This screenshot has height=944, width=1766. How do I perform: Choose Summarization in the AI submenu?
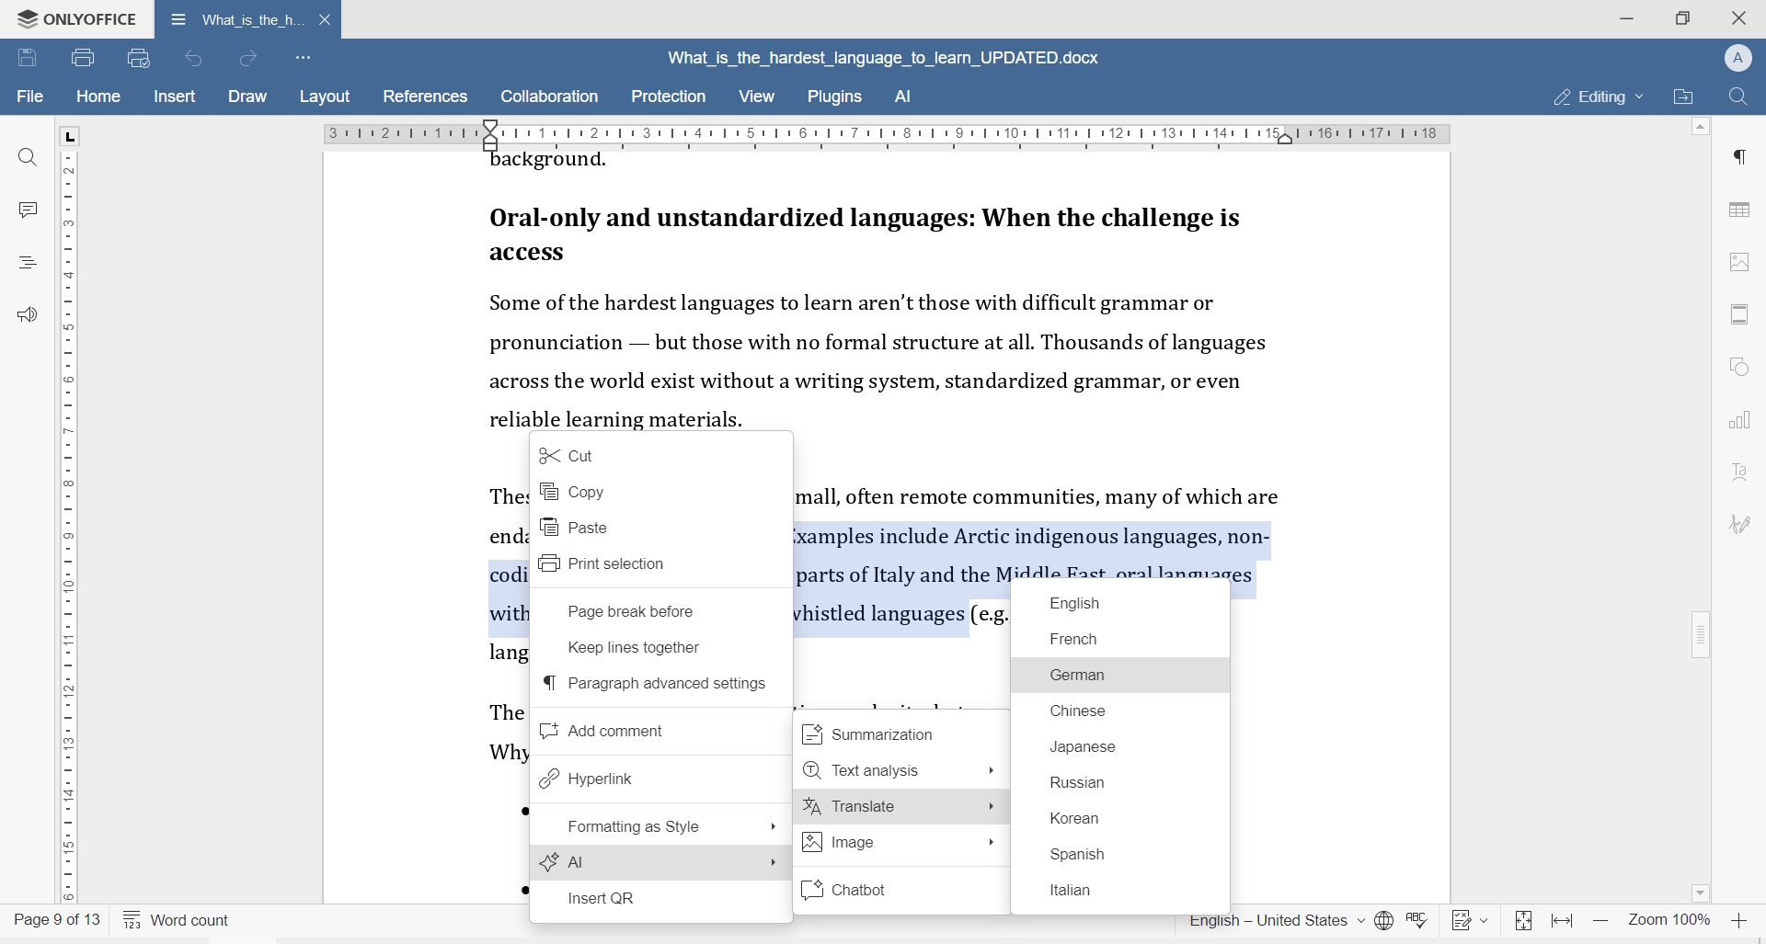click(x=901, y=734)
